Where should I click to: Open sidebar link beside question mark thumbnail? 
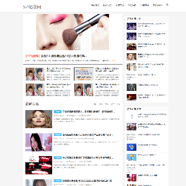click(148, 85)
